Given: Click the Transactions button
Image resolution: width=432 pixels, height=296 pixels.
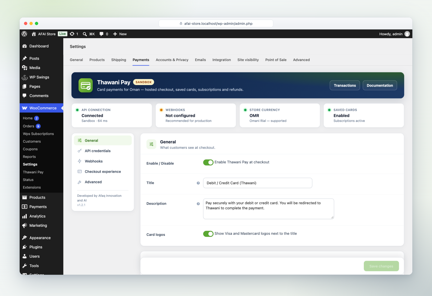Looking at the screenshot, I should pos(345,85).
